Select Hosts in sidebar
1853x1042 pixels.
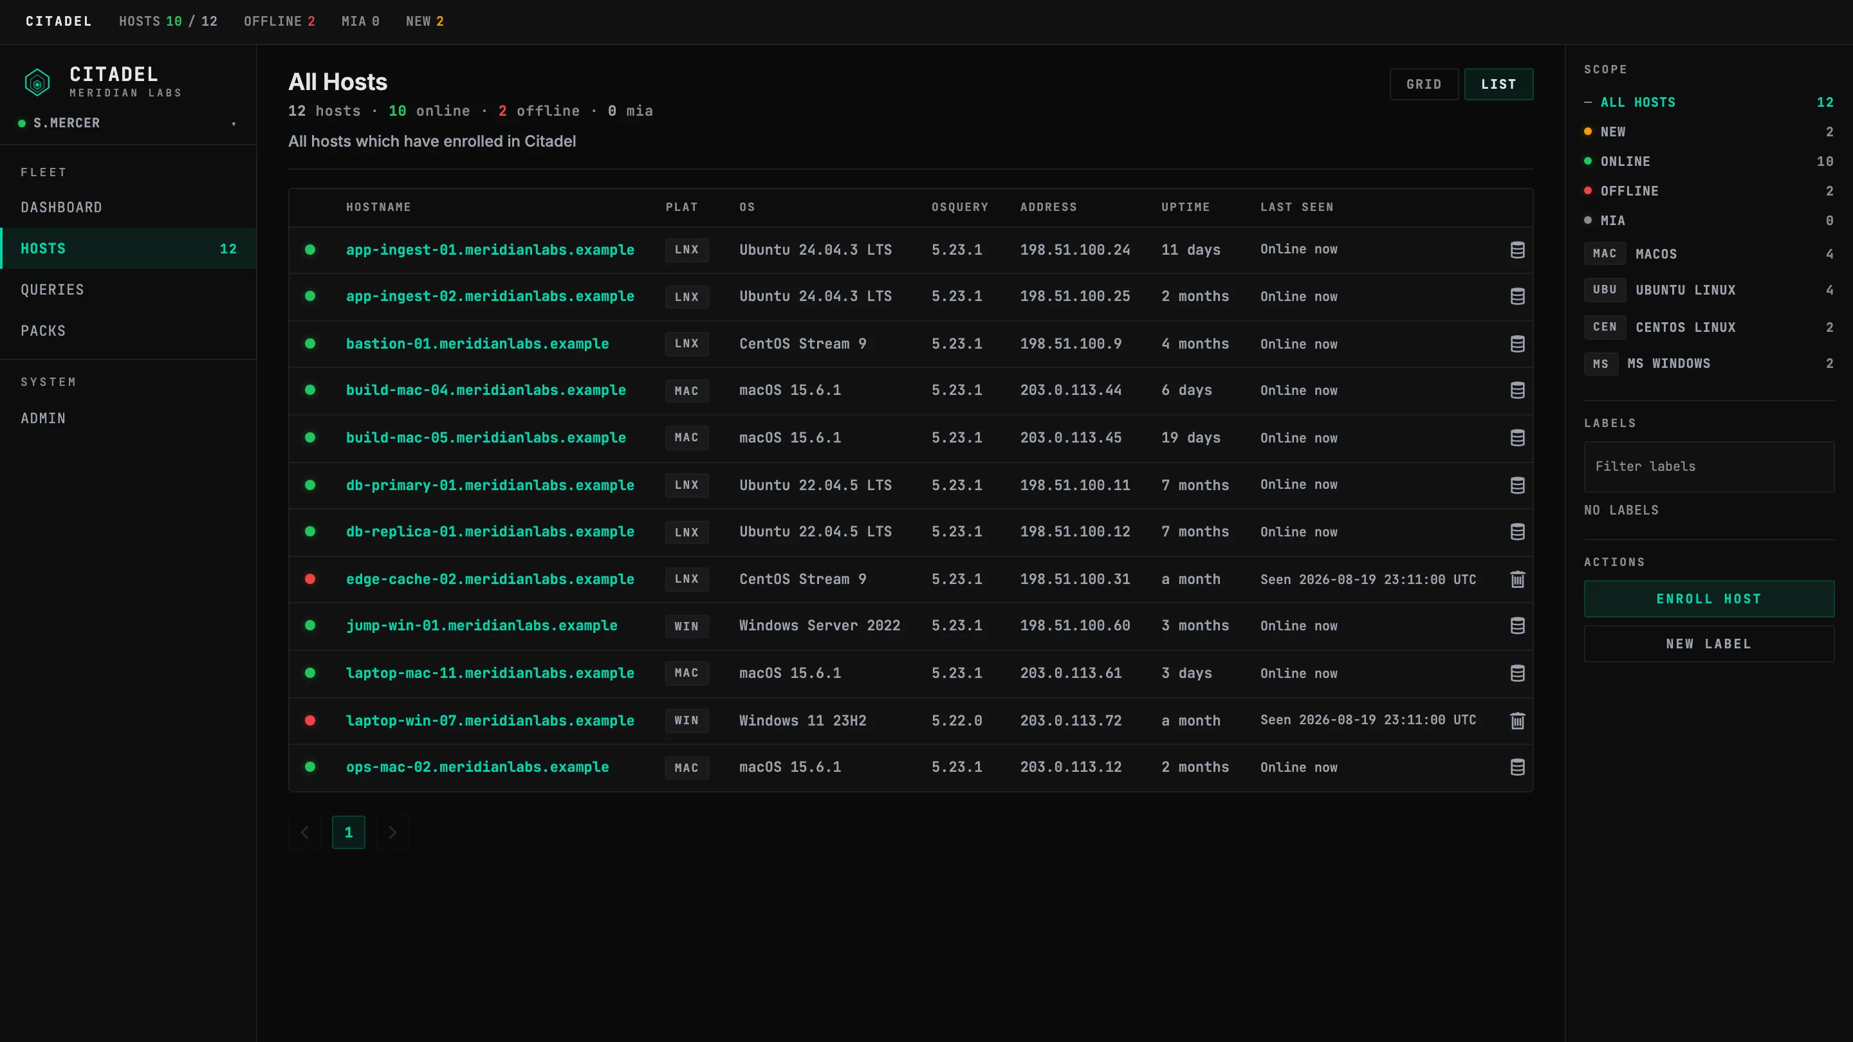(x=128, y=248)
